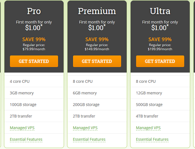The width and height of the screenshot is (195, 149).
Task: Open the Ultra plan's Managed VPS link
Action: [148, 128]
